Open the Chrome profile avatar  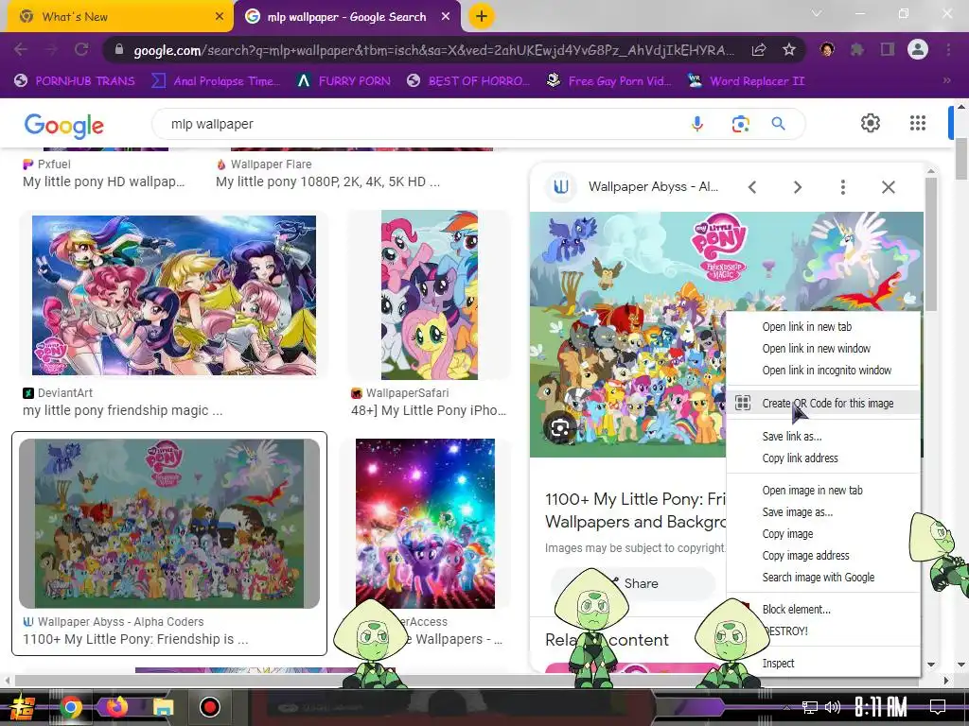pyautogui.click(x=918, y=49)
